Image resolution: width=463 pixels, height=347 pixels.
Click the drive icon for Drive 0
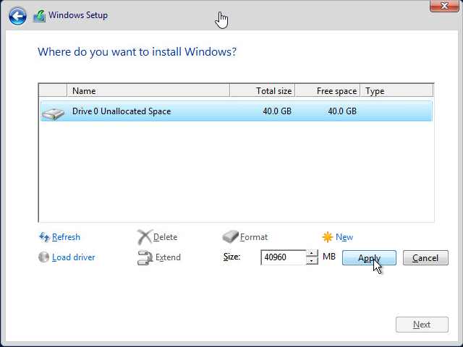52,112
